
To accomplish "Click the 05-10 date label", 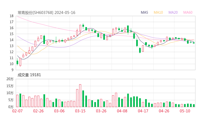I will 185,111.
